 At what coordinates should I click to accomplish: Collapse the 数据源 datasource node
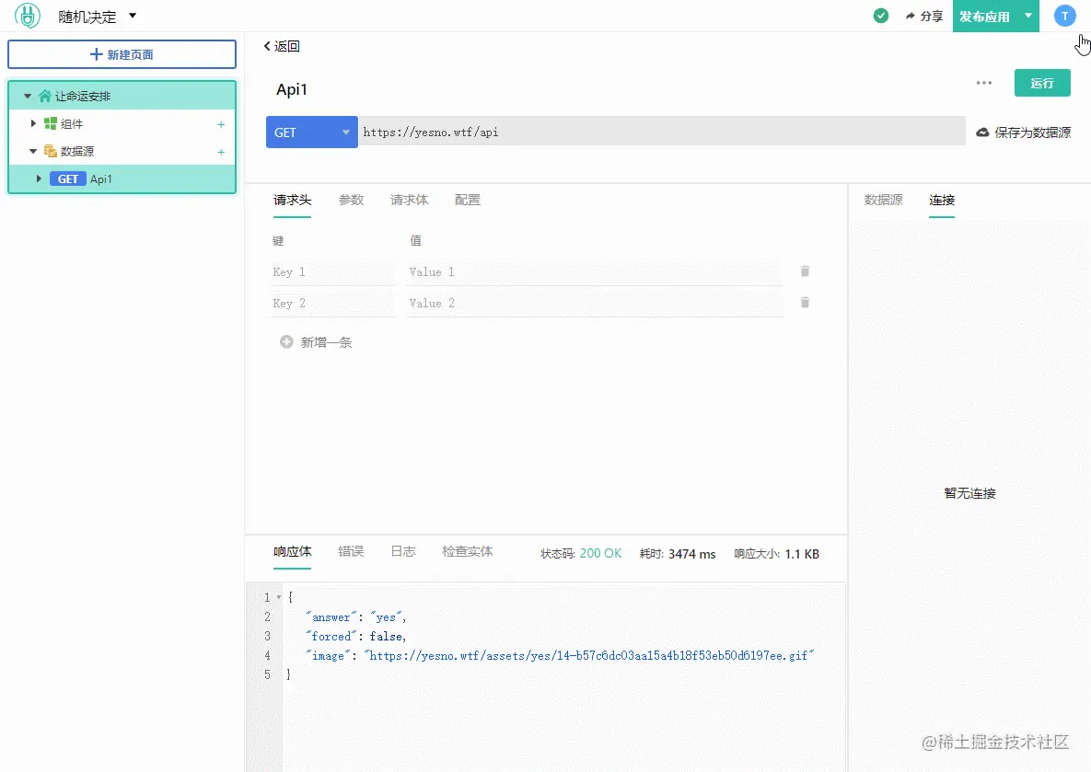(x=33, y=151)
